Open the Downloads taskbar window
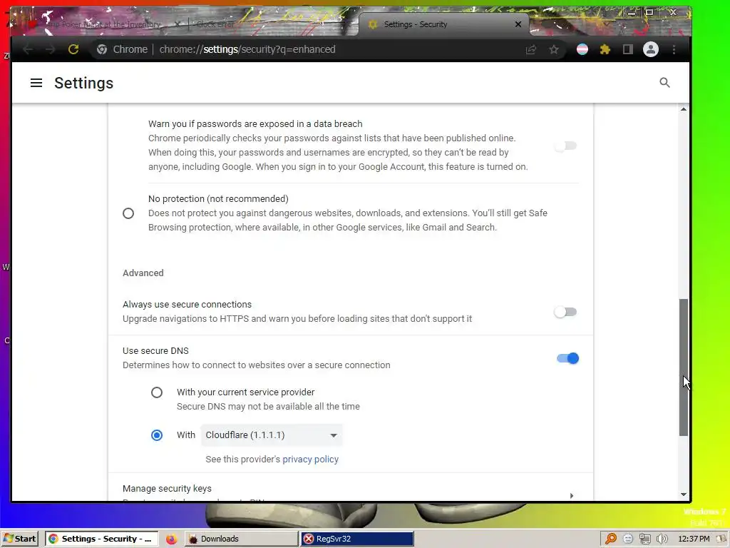The image size is (730, 548). coord(242,539)
